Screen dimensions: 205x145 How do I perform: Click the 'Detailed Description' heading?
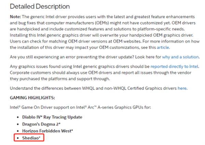pyautogui.click(x=40, y=6)
